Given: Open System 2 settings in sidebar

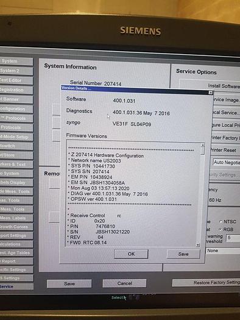Looking at the screenshot, I should (16, 71).
